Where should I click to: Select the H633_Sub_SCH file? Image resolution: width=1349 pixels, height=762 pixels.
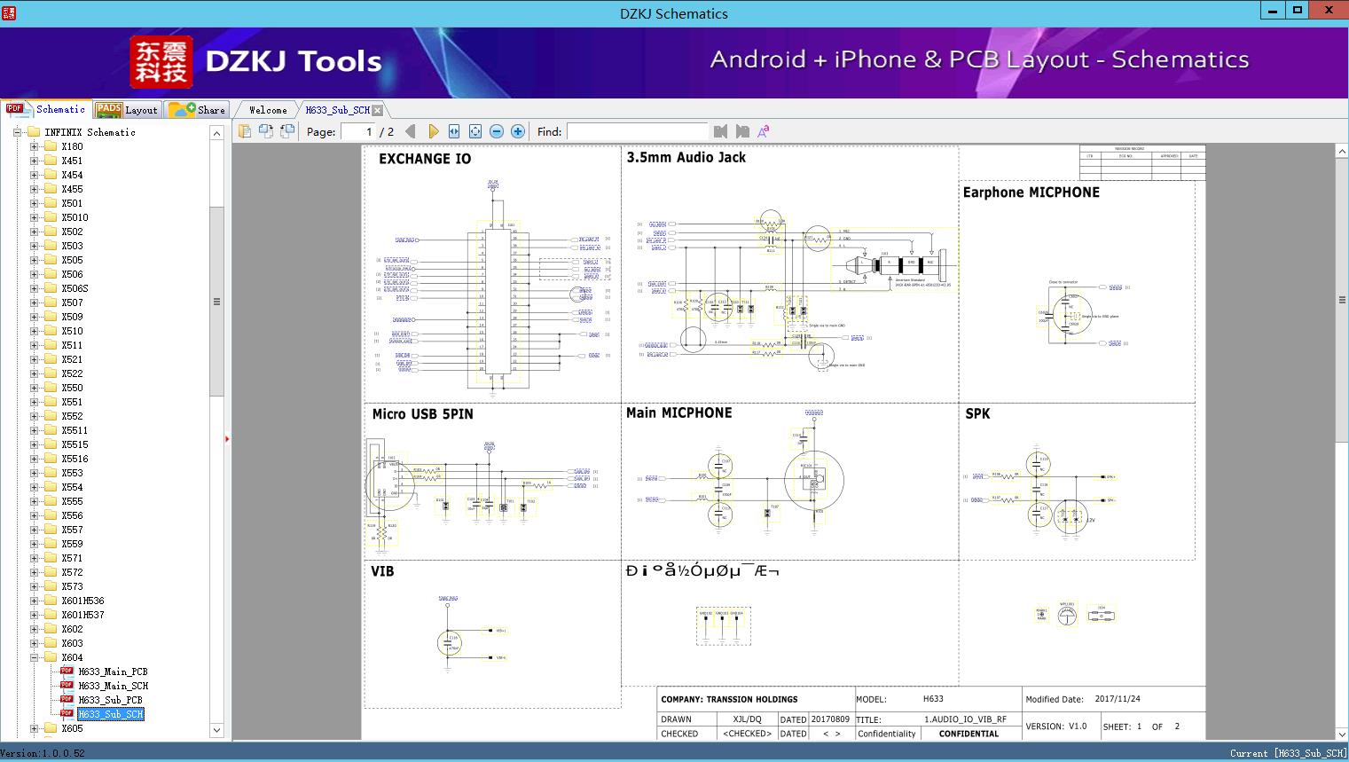(110, 714)
